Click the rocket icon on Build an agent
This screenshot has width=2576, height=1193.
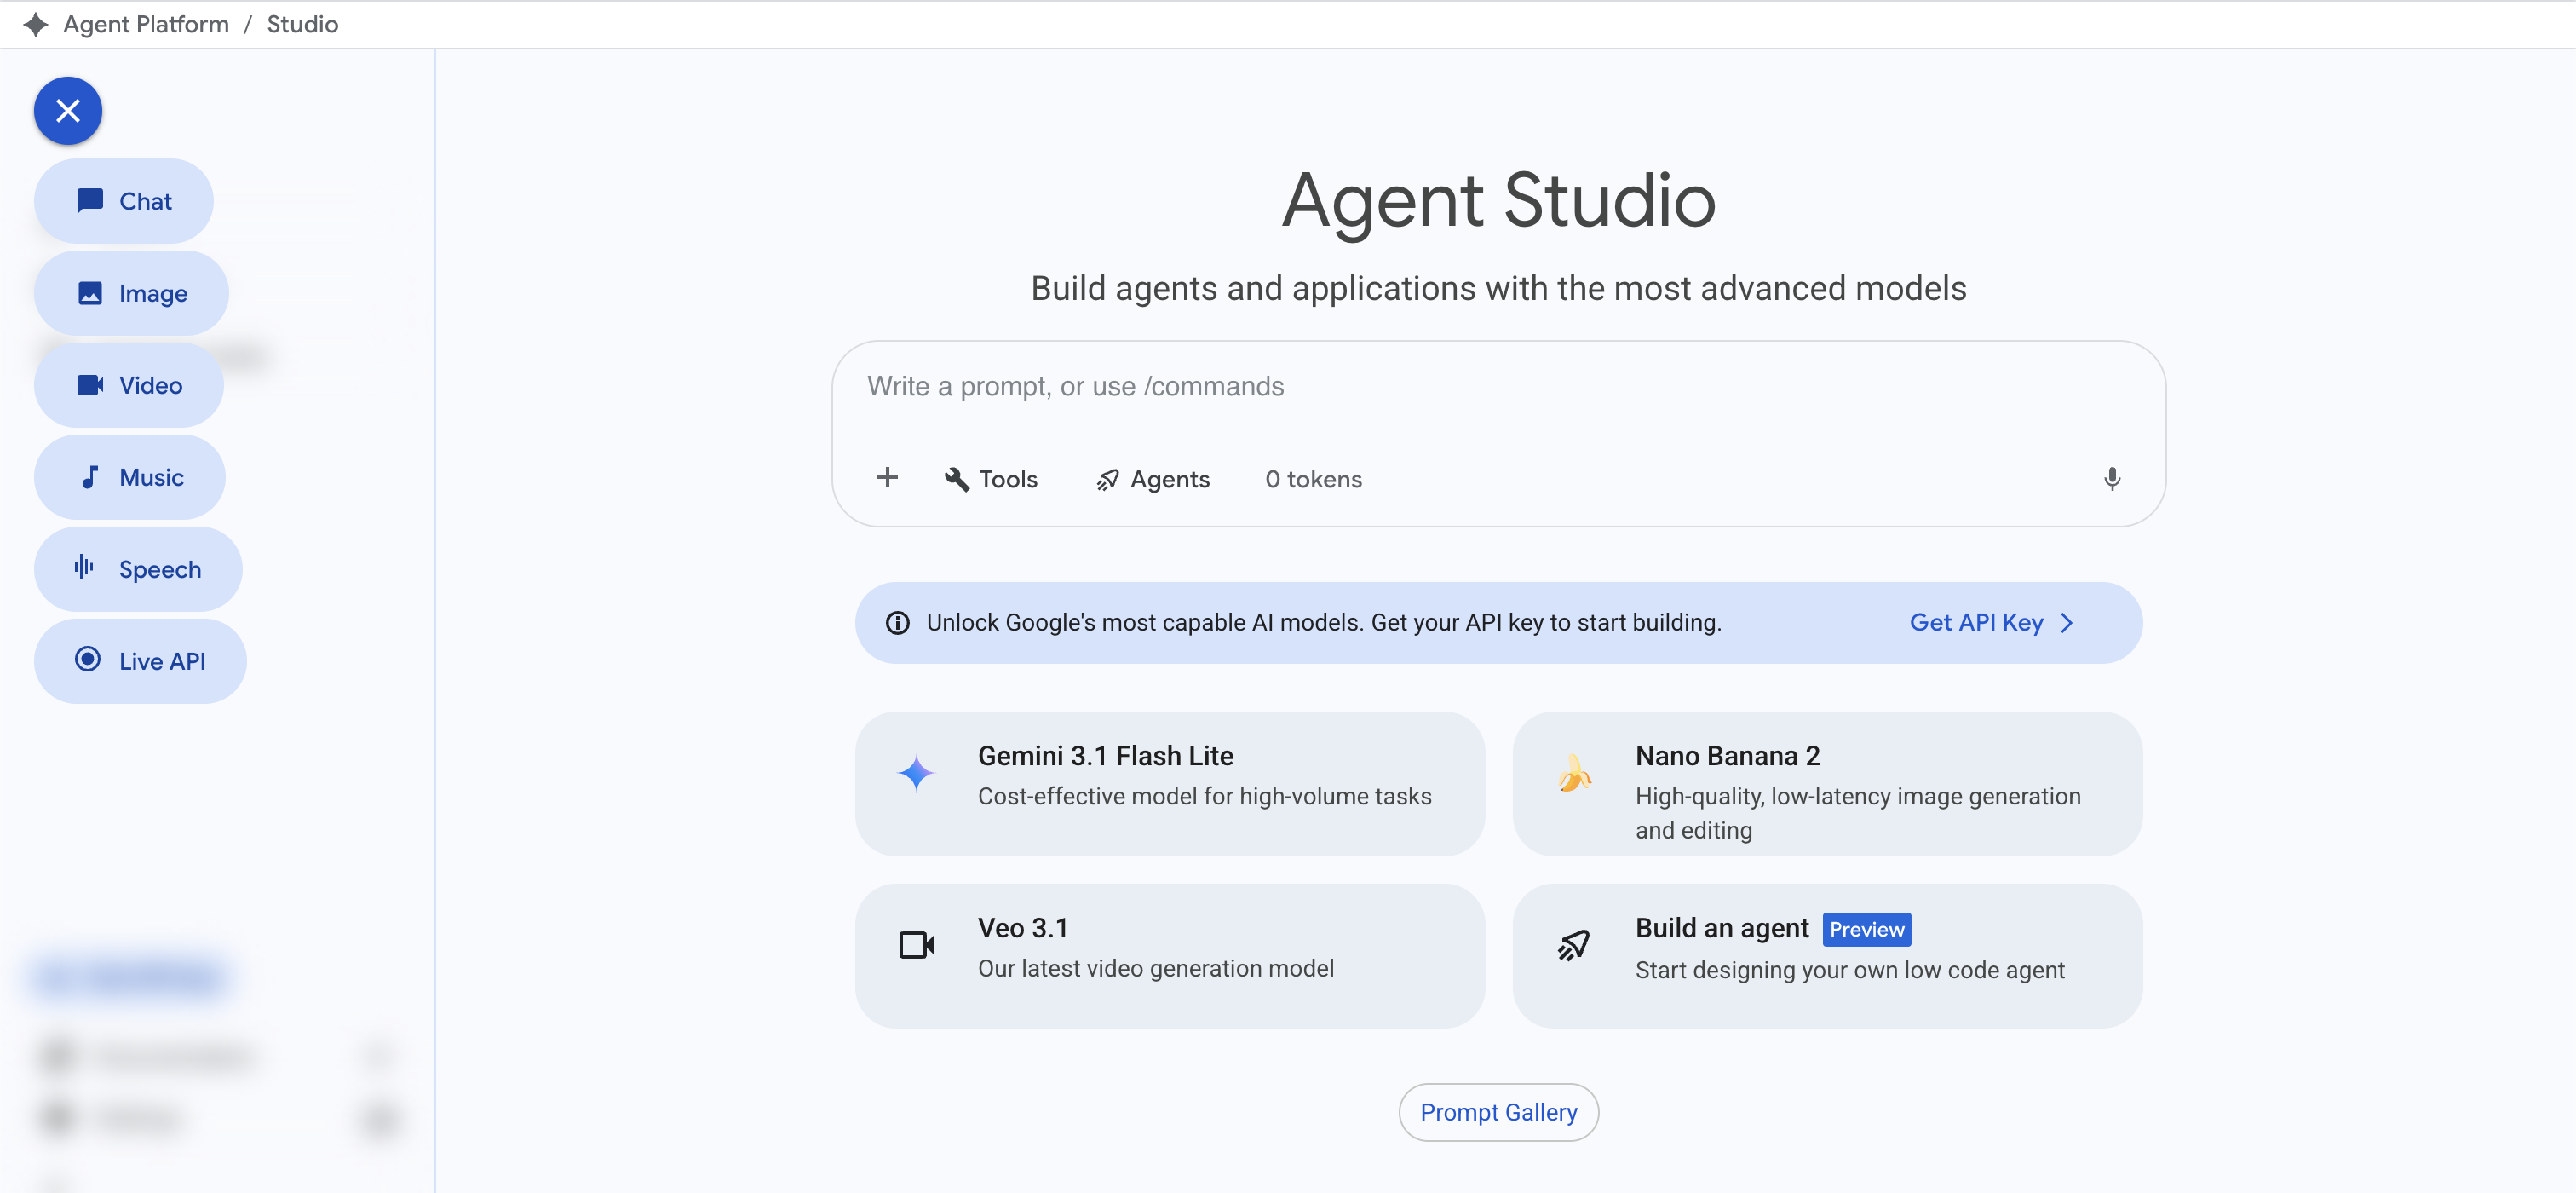[x=1574, y=945]
